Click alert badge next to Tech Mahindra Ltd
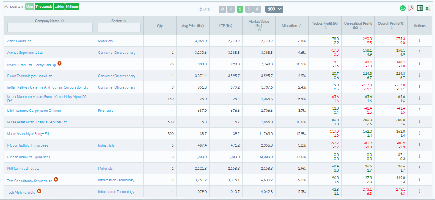The image size is (435, 200). tap(39, 191)
